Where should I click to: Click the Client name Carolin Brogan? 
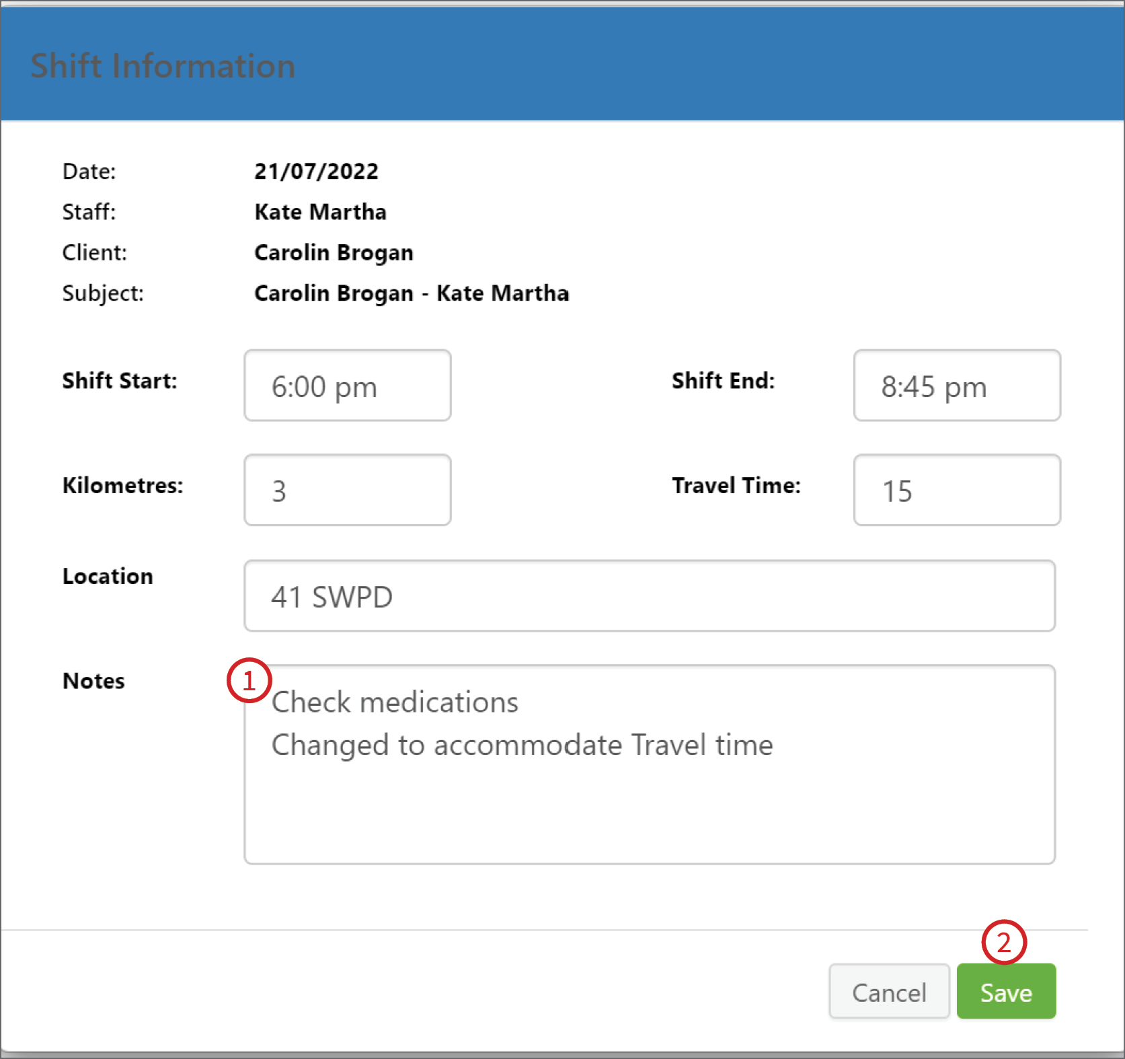pyautogui.click(x=333, y=252)
